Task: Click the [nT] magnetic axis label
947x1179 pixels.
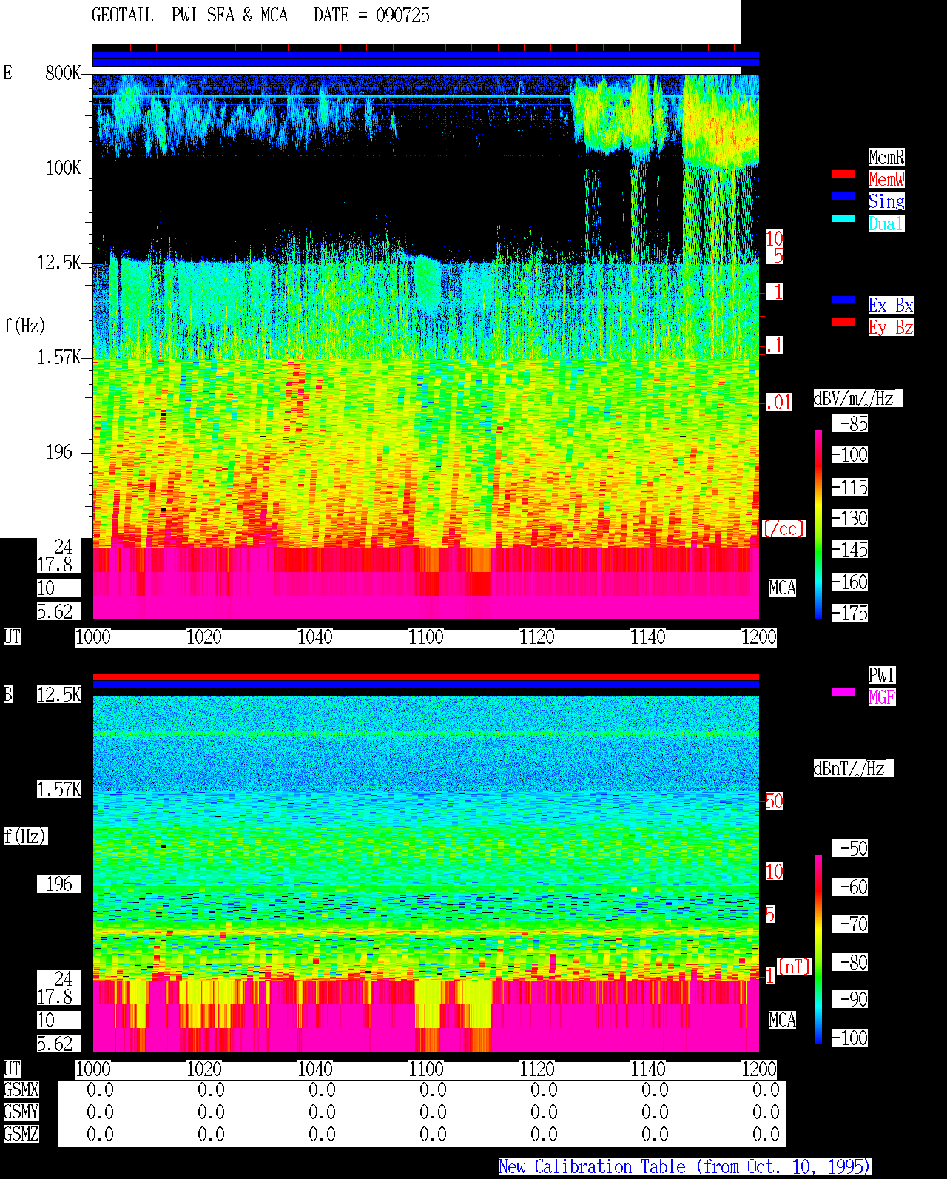Action: [x=795, y=967]
